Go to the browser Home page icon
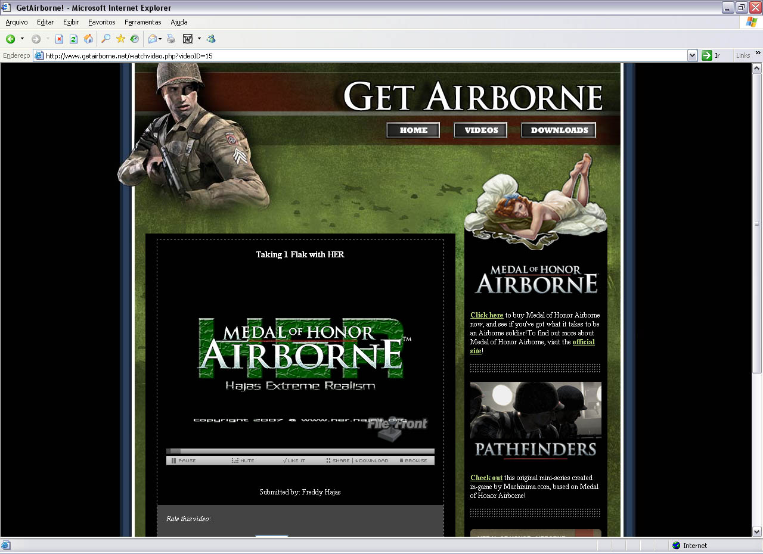Image resolution: width=763 pixels, height=554 pixels. click(x=88, y=39)
